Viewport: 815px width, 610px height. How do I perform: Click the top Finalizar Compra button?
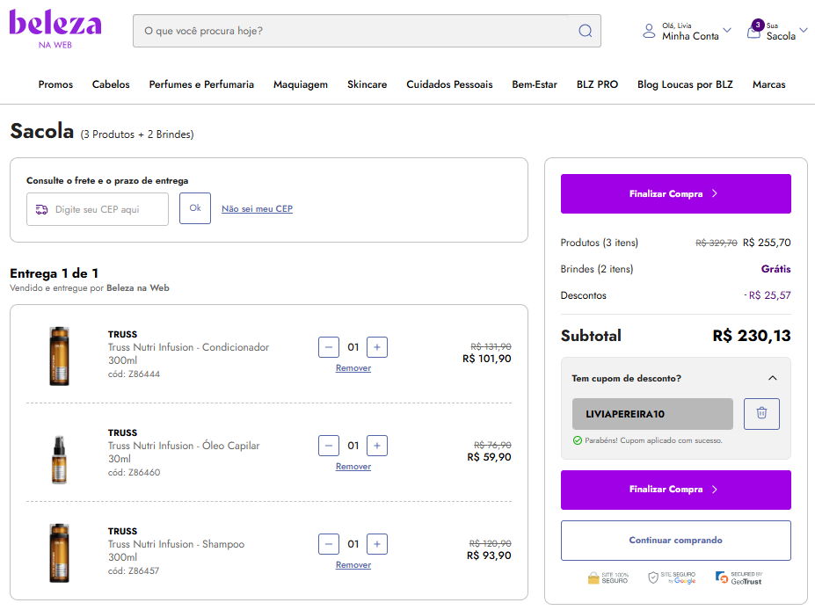pyautogui.click(x=676, y=193)
